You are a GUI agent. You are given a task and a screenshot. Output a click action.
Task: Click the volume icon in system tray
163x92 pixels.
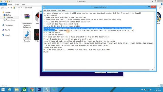pos(150,90)
